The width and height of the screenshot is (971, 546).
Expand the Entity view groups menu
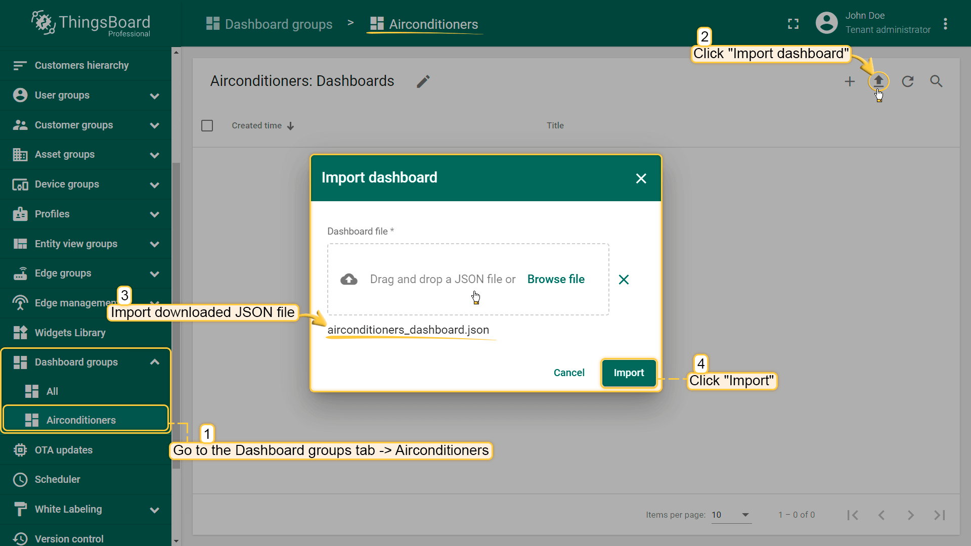coord(155,244)
